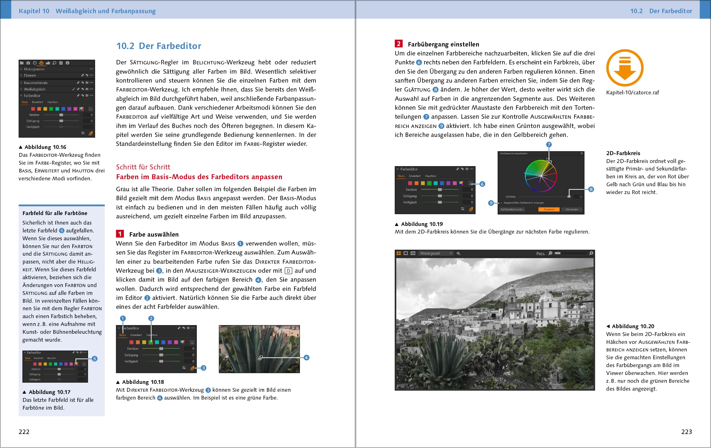This screenshot has height=448, width=711.
Task: Pick the white balance pipette in the Weißabgleich row
Action: tap(73, 89)
